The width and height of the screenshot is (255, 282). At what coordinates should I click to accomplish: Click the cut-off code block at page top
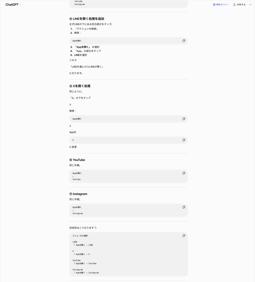point(129,4)
